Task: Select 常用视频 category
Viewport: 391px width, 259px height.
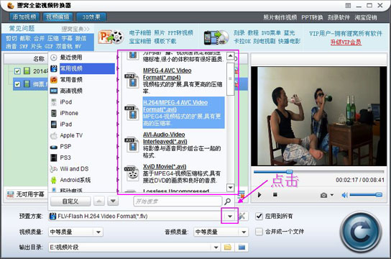Action: (82, 68)
